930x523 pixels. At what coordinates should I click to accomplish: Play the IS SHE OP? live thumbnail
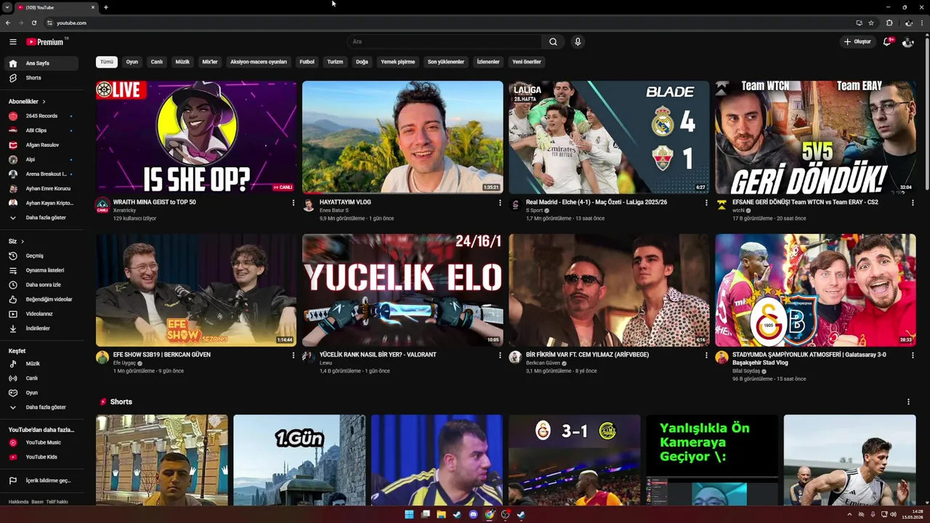click(x=196, y=137)
